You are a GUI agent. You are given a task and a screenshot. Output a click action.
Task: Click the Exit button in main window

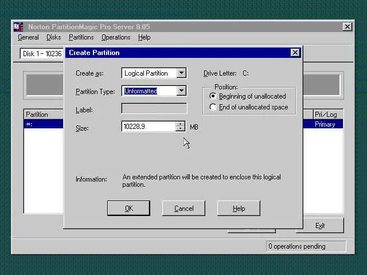pyautogui.click(x=320, y=225)
